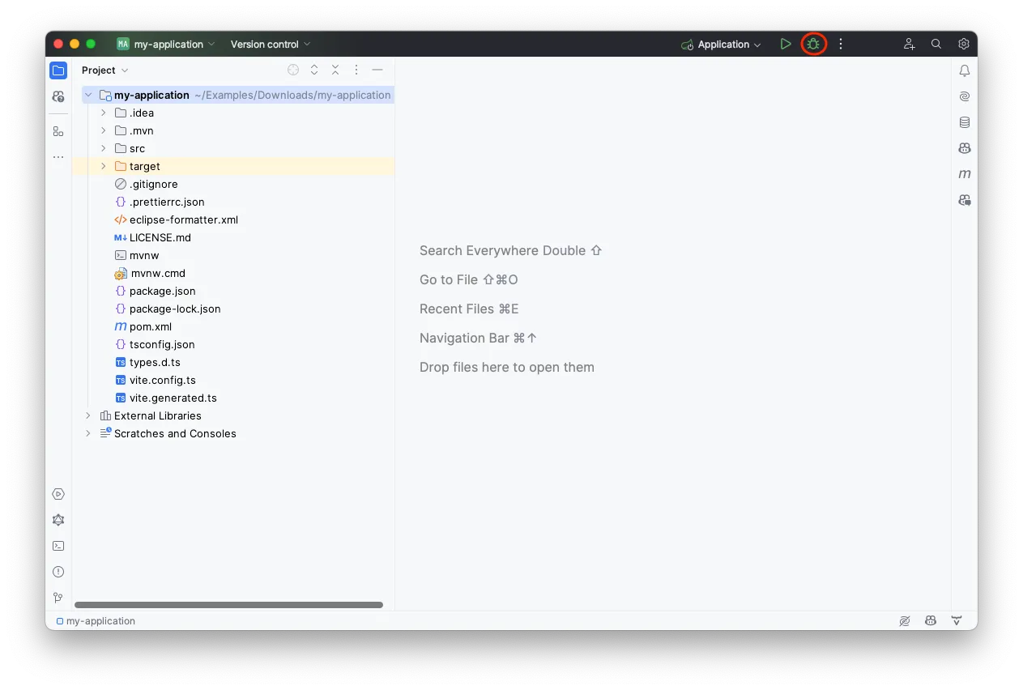Click the green Run button

[x=785, y=44]
